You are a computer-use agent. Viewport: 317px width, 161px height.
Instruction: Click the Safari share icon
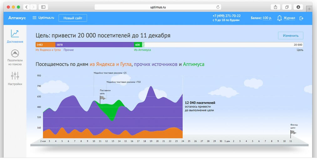pos(275,7)
